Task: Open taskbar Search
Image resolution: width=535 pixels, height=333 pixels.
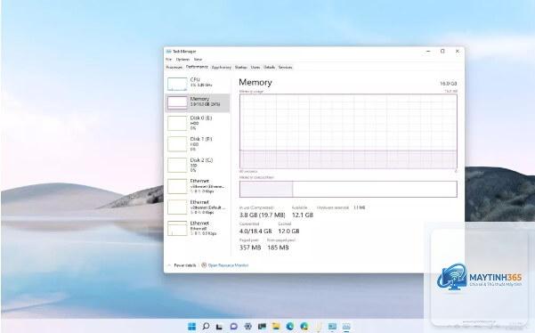Action: point(206,327)
